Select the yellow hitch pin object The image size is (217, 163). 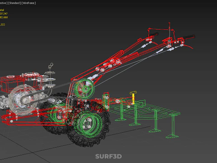click(133, 97)
